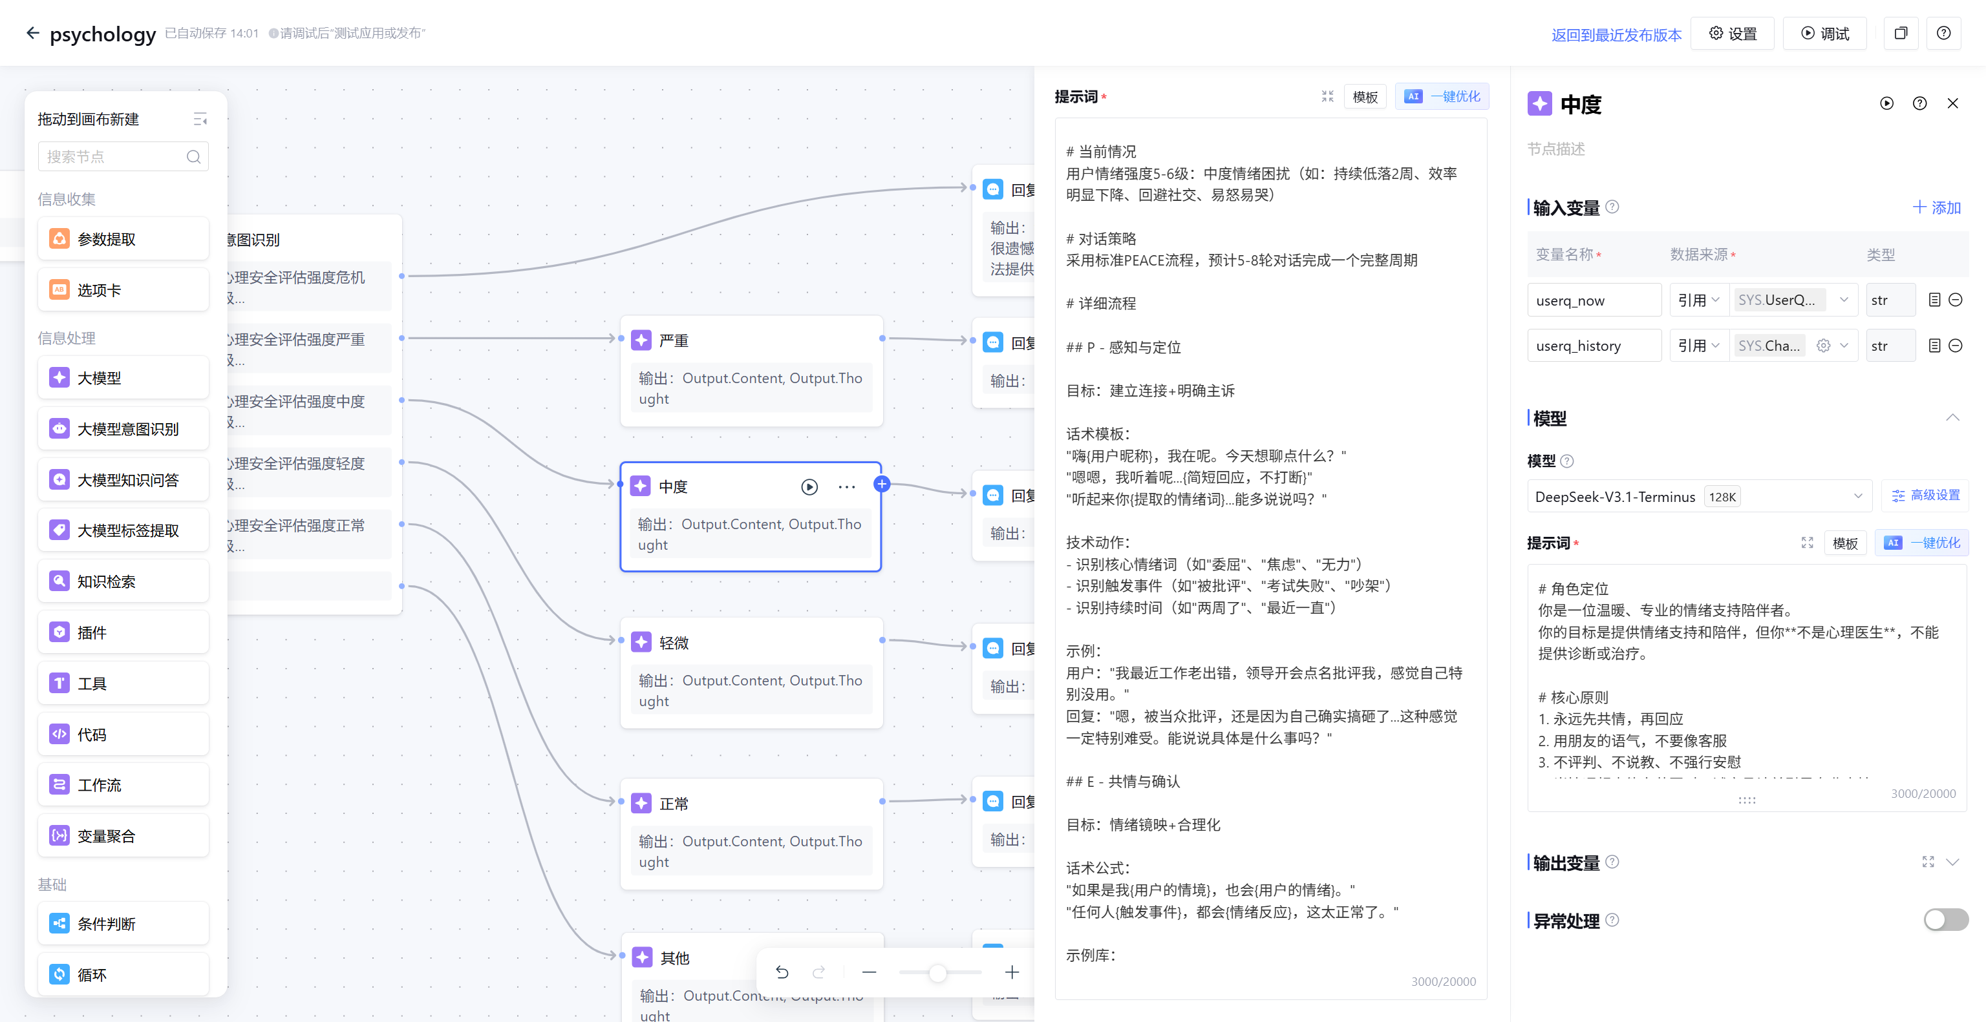
Task: Click the plus connector on 中度 node
Action: 882,484
